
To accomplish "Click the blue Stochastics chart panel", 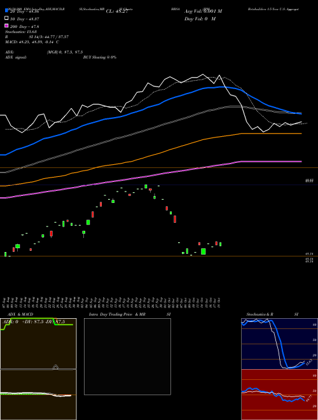I will point(279,344).
